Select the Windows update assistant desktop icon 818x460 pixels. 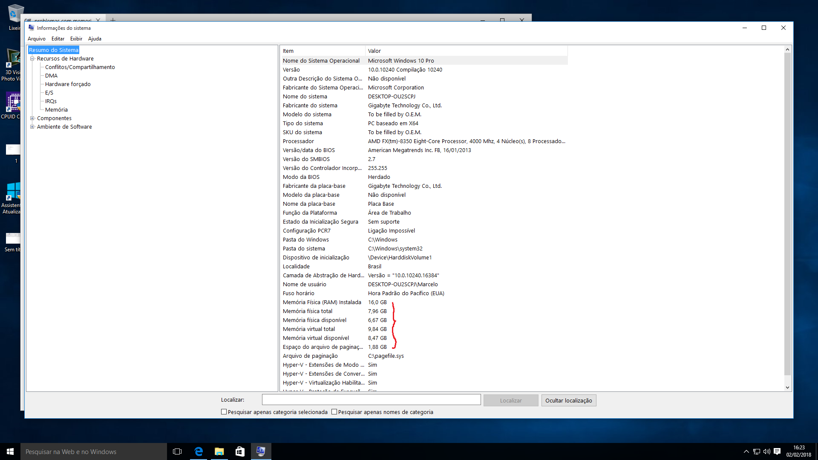13,198
